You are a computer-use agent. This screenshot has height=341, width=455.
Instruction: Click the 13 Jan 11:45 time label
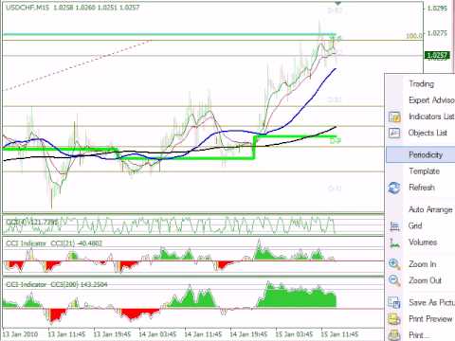click(66, 334)
